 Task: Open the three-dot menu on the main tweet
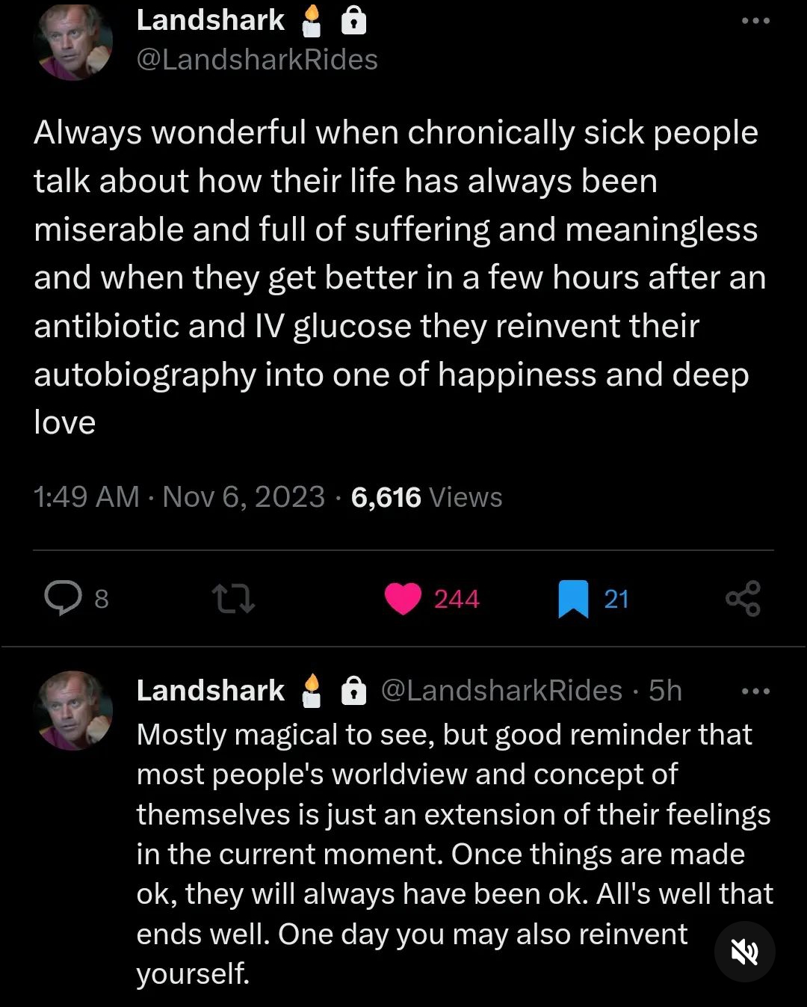[x=755, y=21]
